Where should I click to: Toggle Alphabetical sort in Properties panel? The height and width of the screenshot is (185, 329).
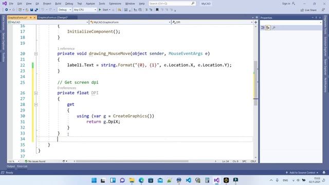268,28
